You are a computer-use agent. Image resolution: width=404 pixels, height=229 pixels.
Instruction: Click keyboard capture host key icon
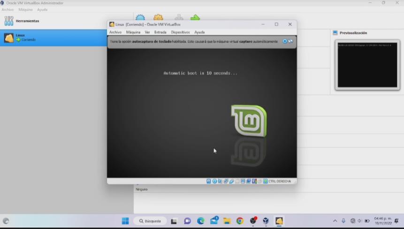[266, 181]
